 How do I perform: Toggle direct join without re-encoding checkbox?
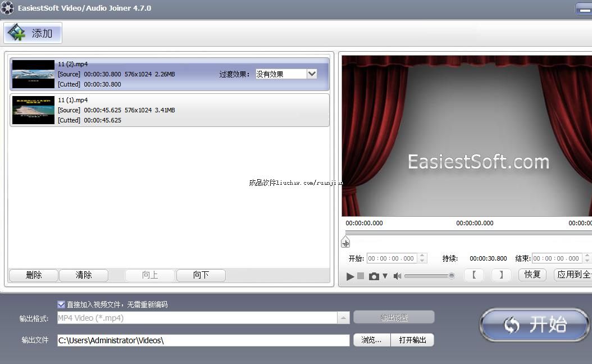[x=61, y=304]
